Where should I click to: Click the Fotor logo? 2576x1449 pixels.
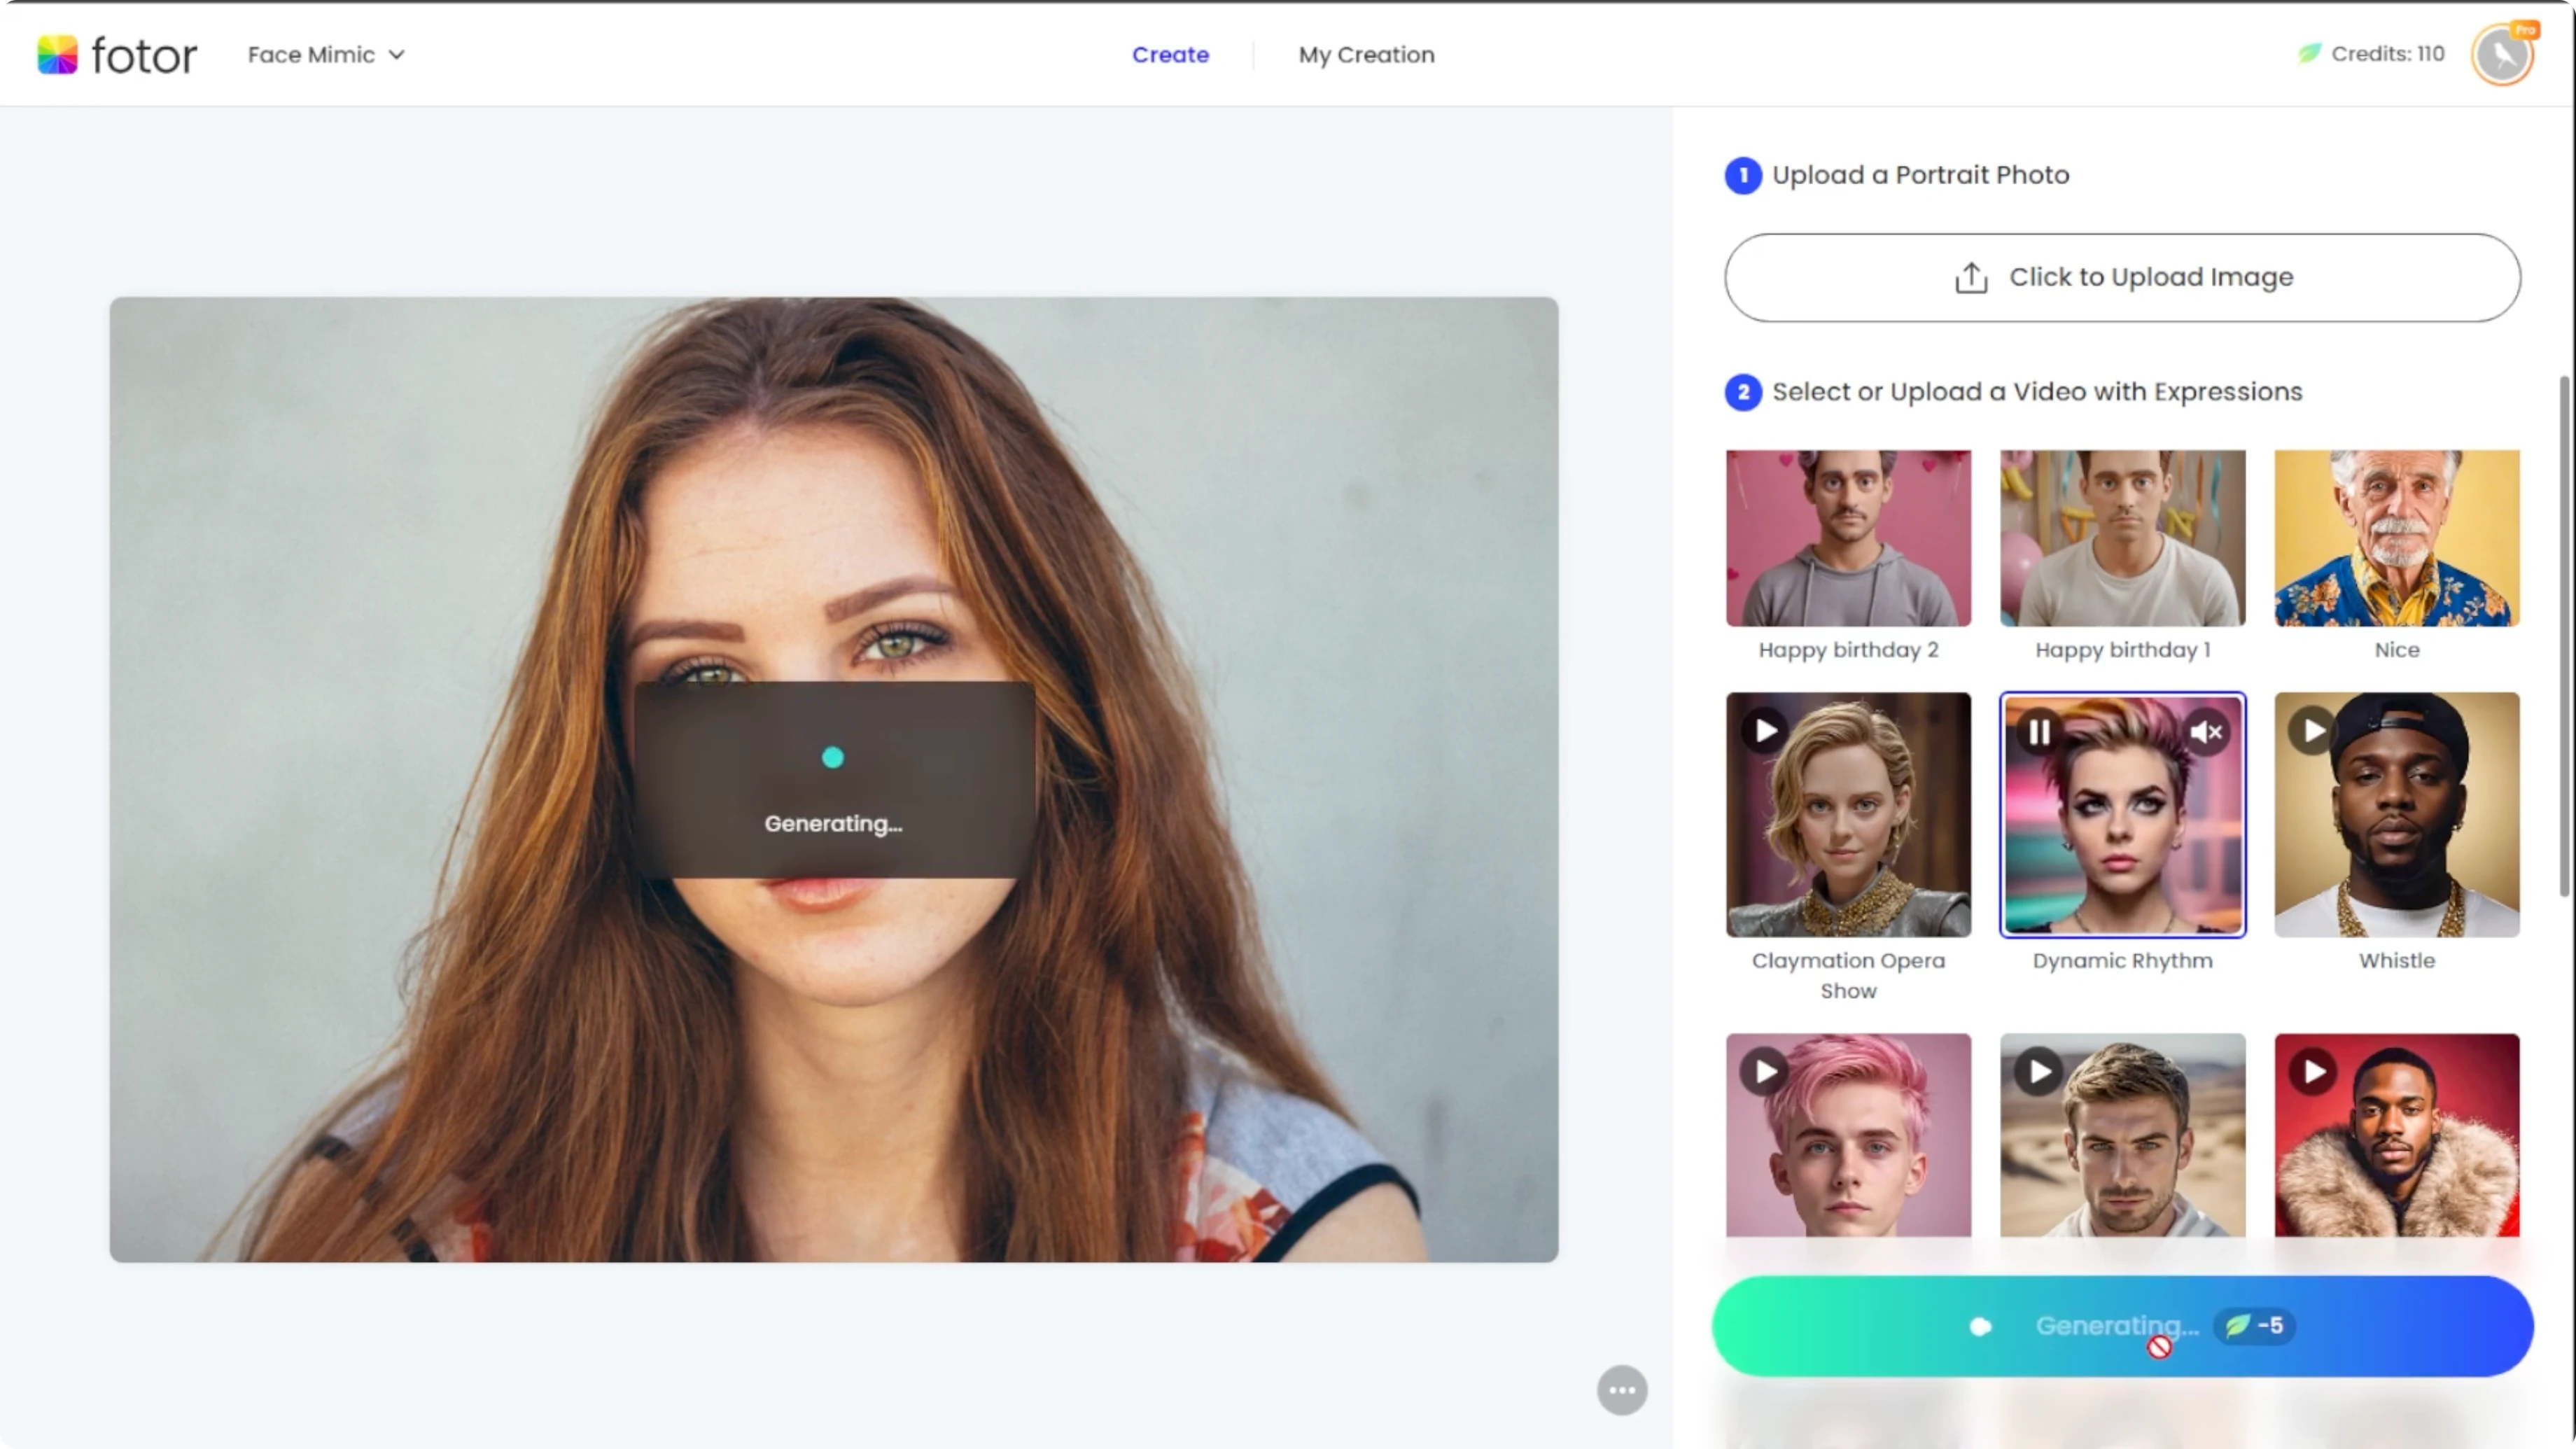tap(117, 55)
